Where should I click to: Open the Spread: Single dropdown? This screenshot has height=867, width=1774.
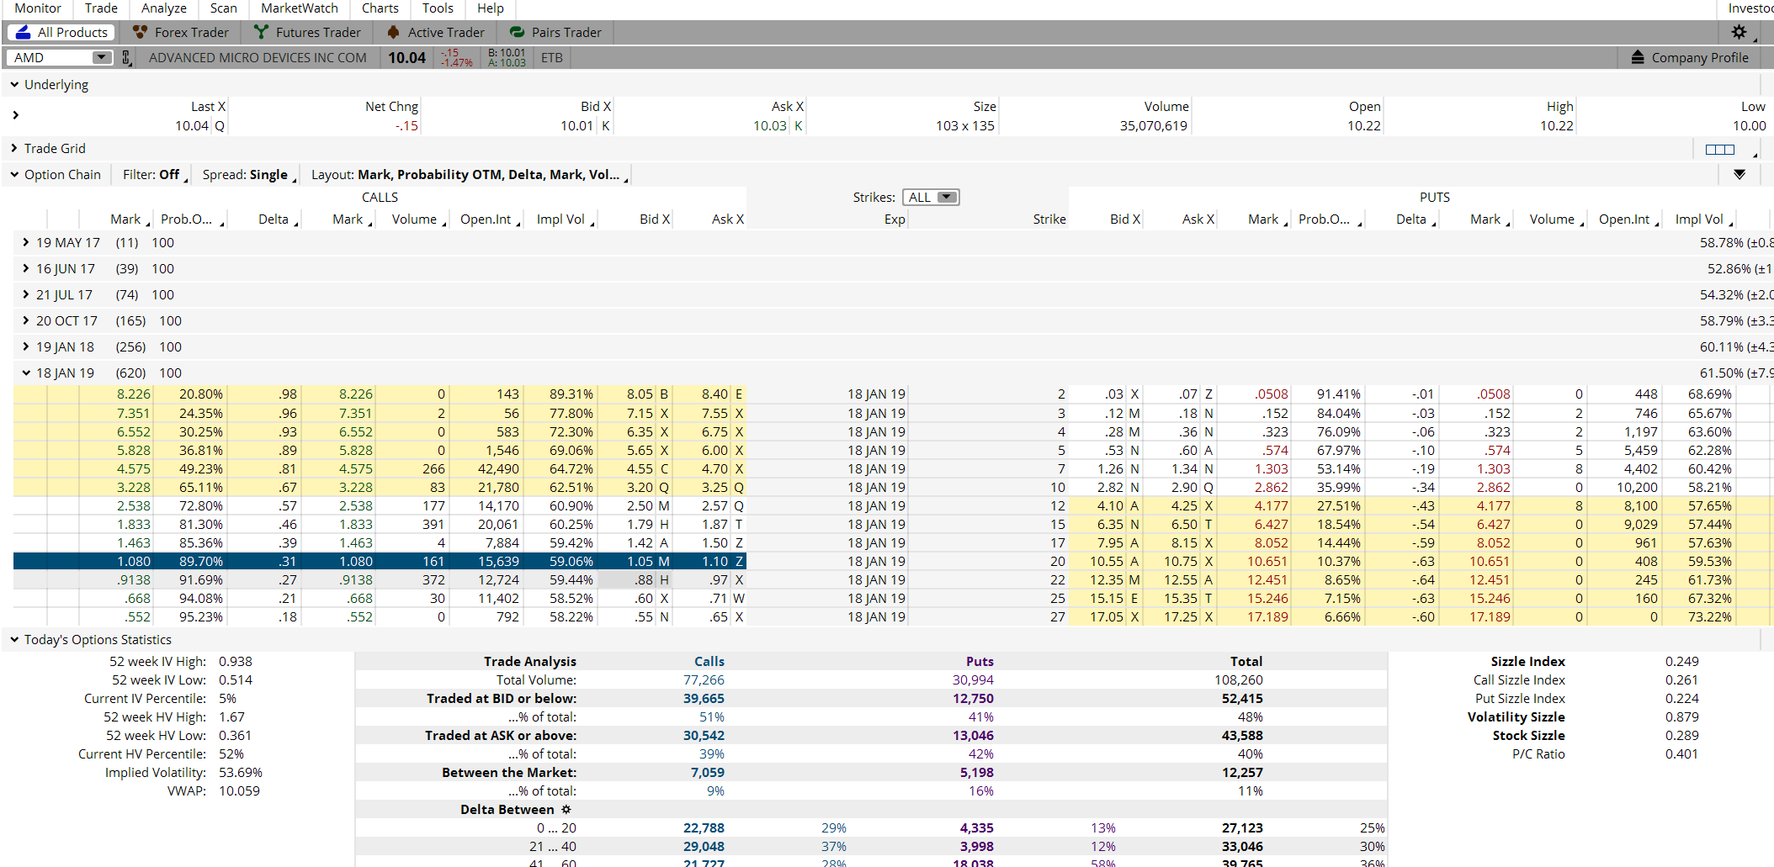[x=249, y=175]
